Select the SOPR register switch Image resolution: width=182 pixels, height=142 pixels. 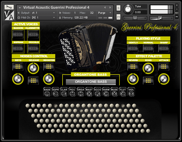pyautogui.click(x=55, y=92)
